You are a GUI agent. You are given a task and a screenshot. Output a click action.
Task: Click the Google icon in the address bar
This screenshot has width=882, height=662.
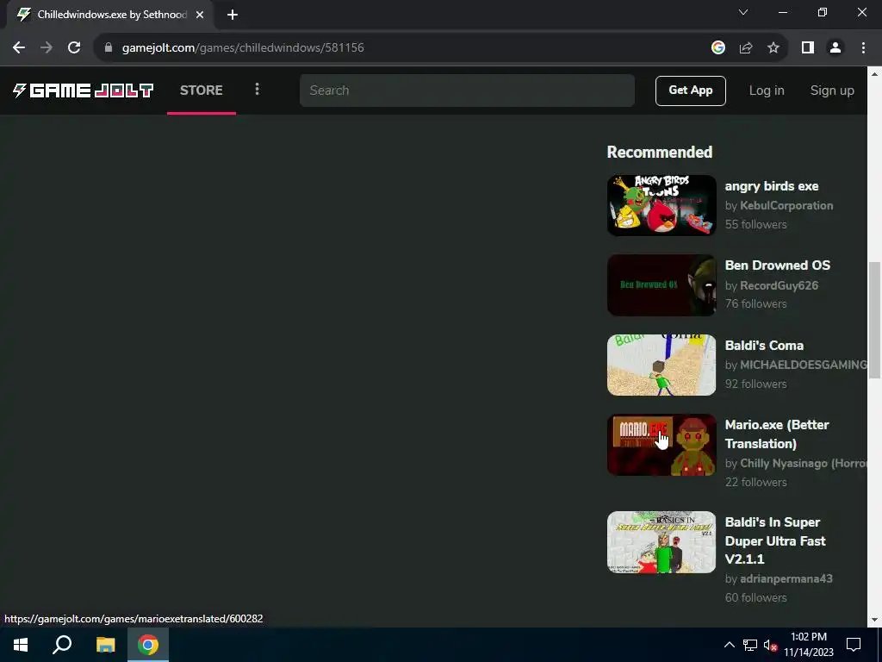tap(717, 48)
